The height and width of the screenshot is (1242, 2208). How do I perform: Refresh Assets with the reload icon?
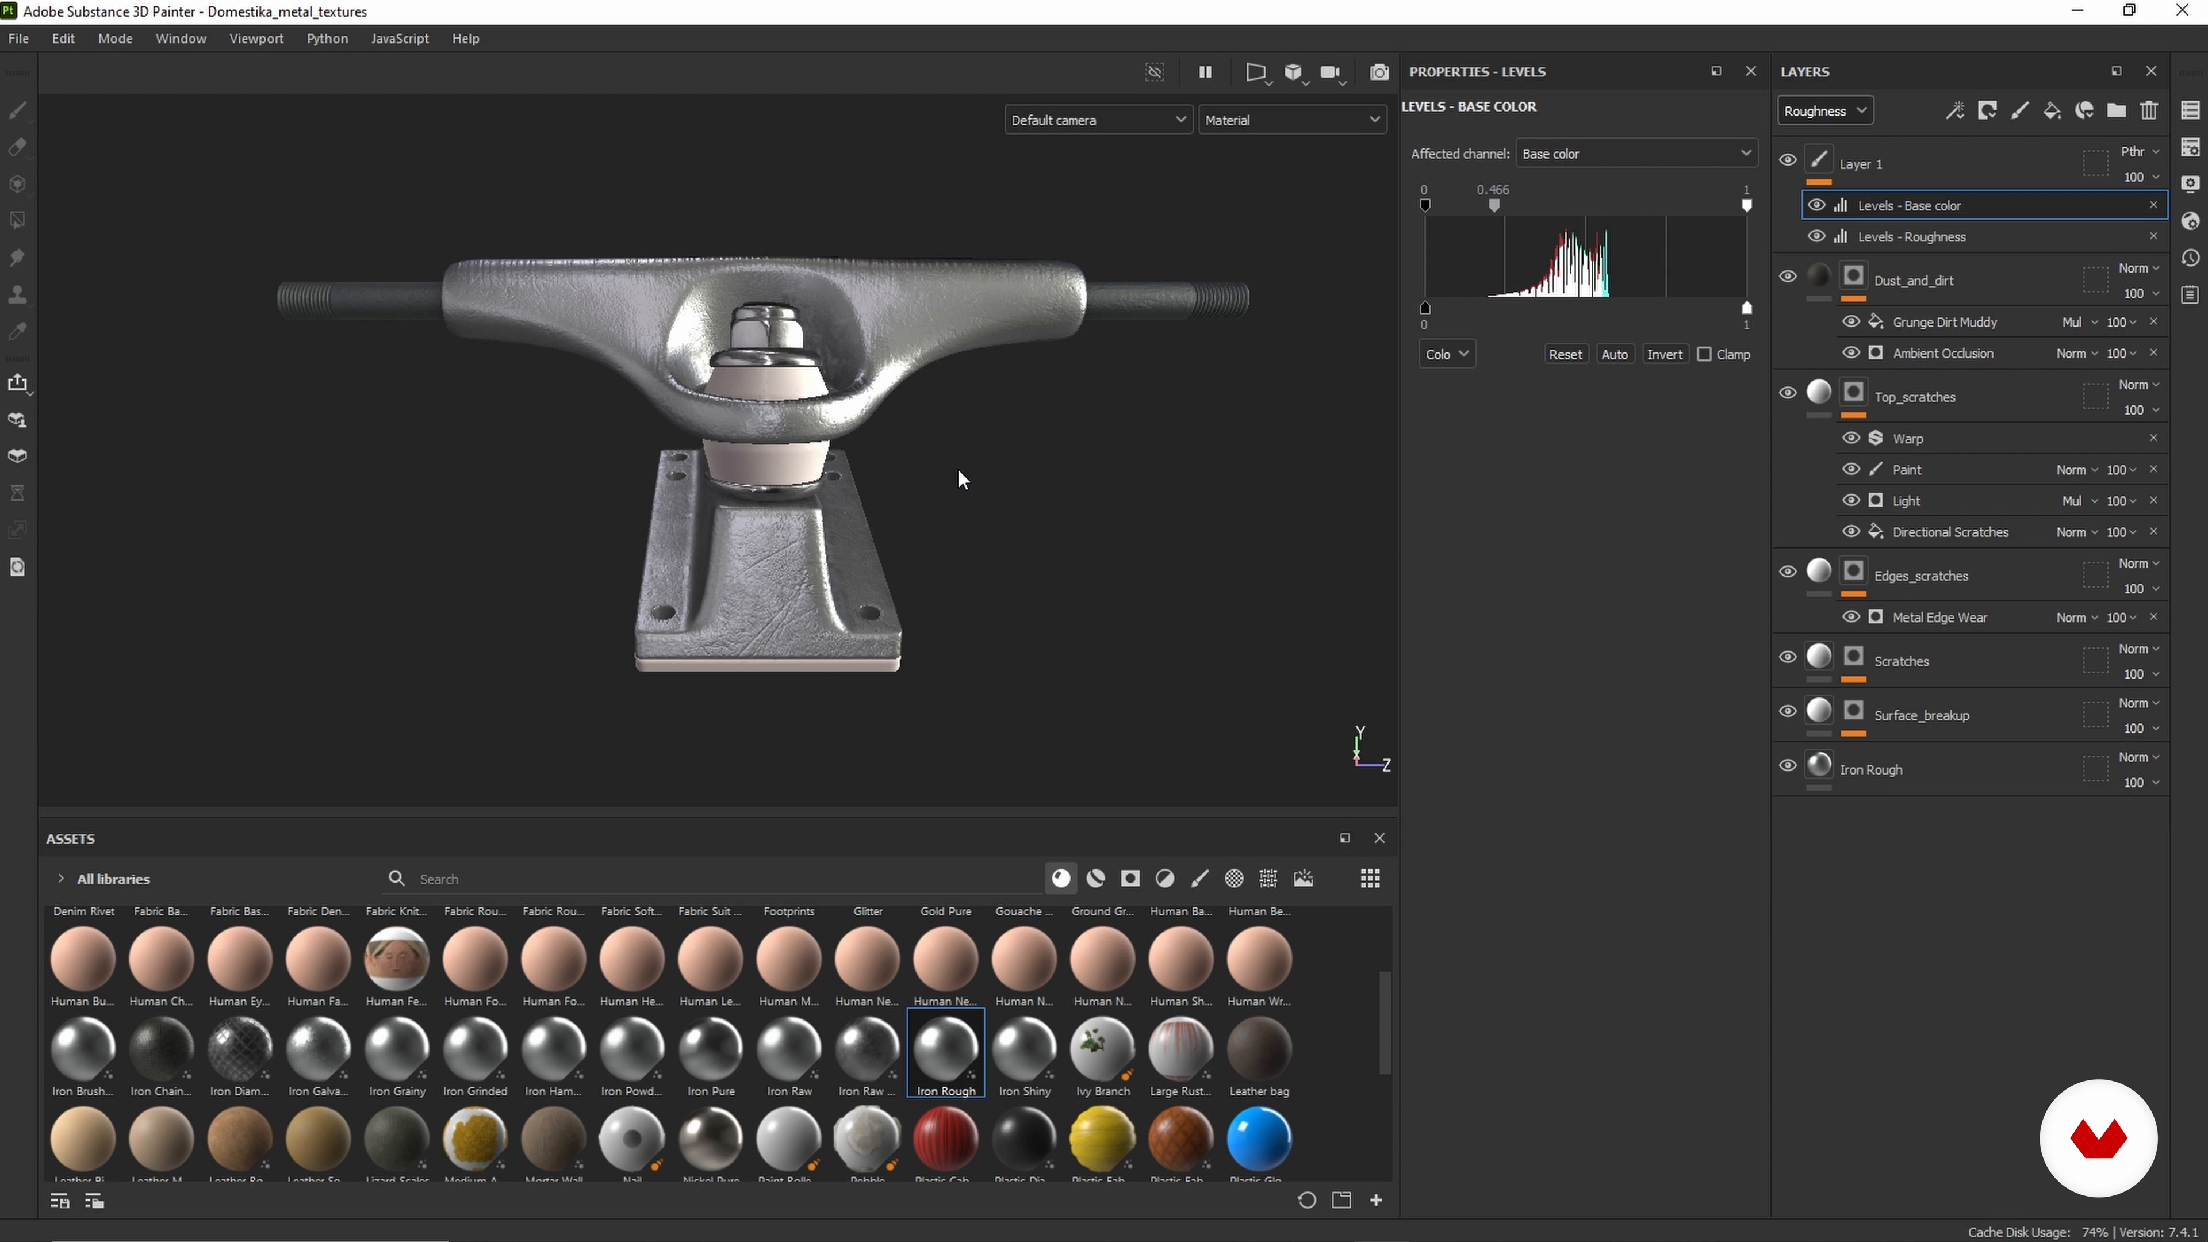1306,1200
